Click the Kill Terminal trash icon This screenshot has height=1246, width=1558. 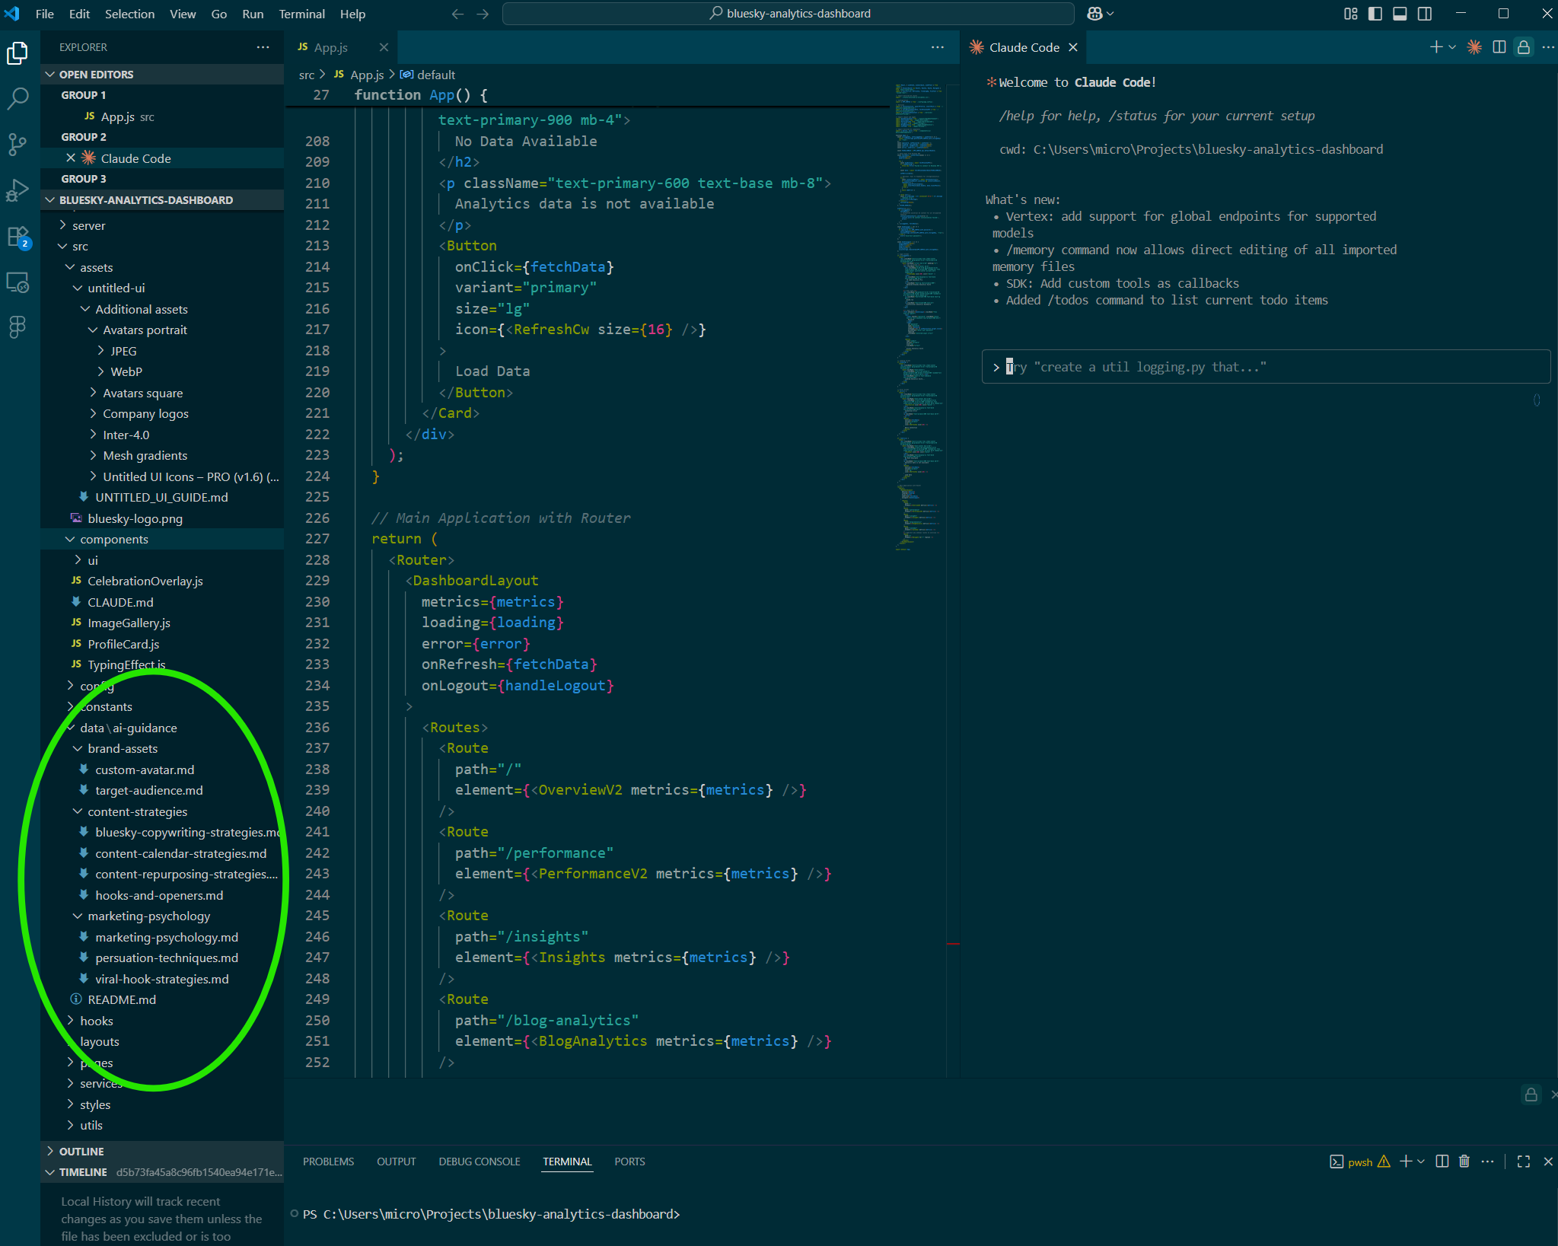coord(1464,1162)
